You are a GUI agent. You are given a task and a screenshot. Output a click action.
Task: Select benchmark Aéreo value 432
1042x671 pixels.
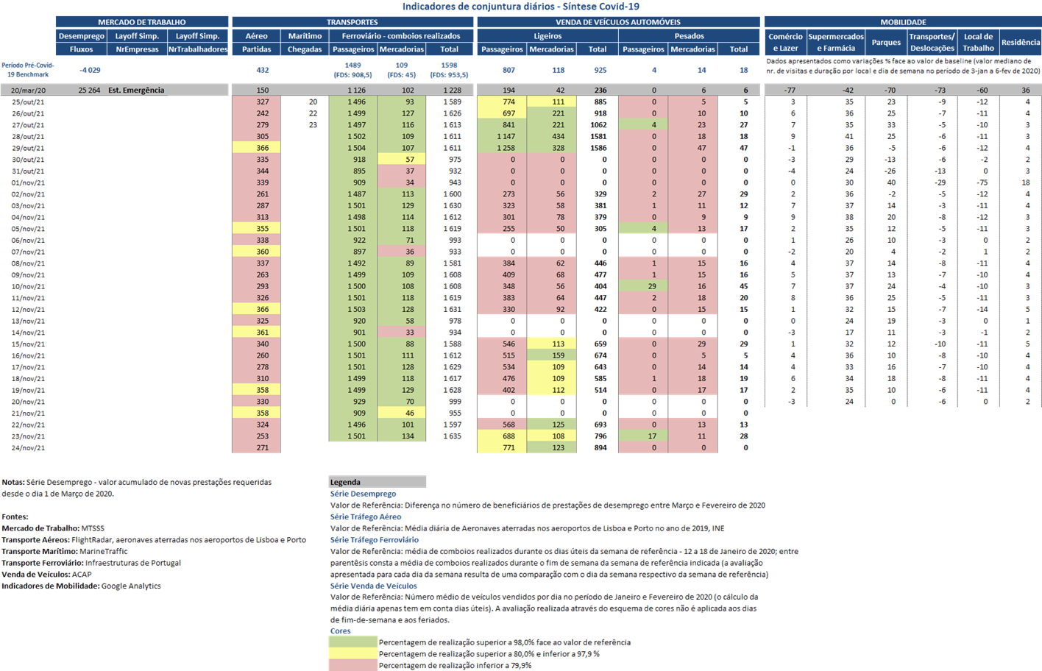(263, 70)
